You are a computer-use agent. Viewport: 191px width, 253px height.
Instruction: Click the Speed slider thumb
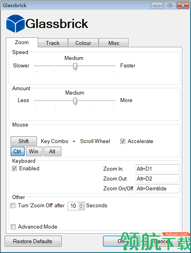pyautogui.click(x=75, y=66)
